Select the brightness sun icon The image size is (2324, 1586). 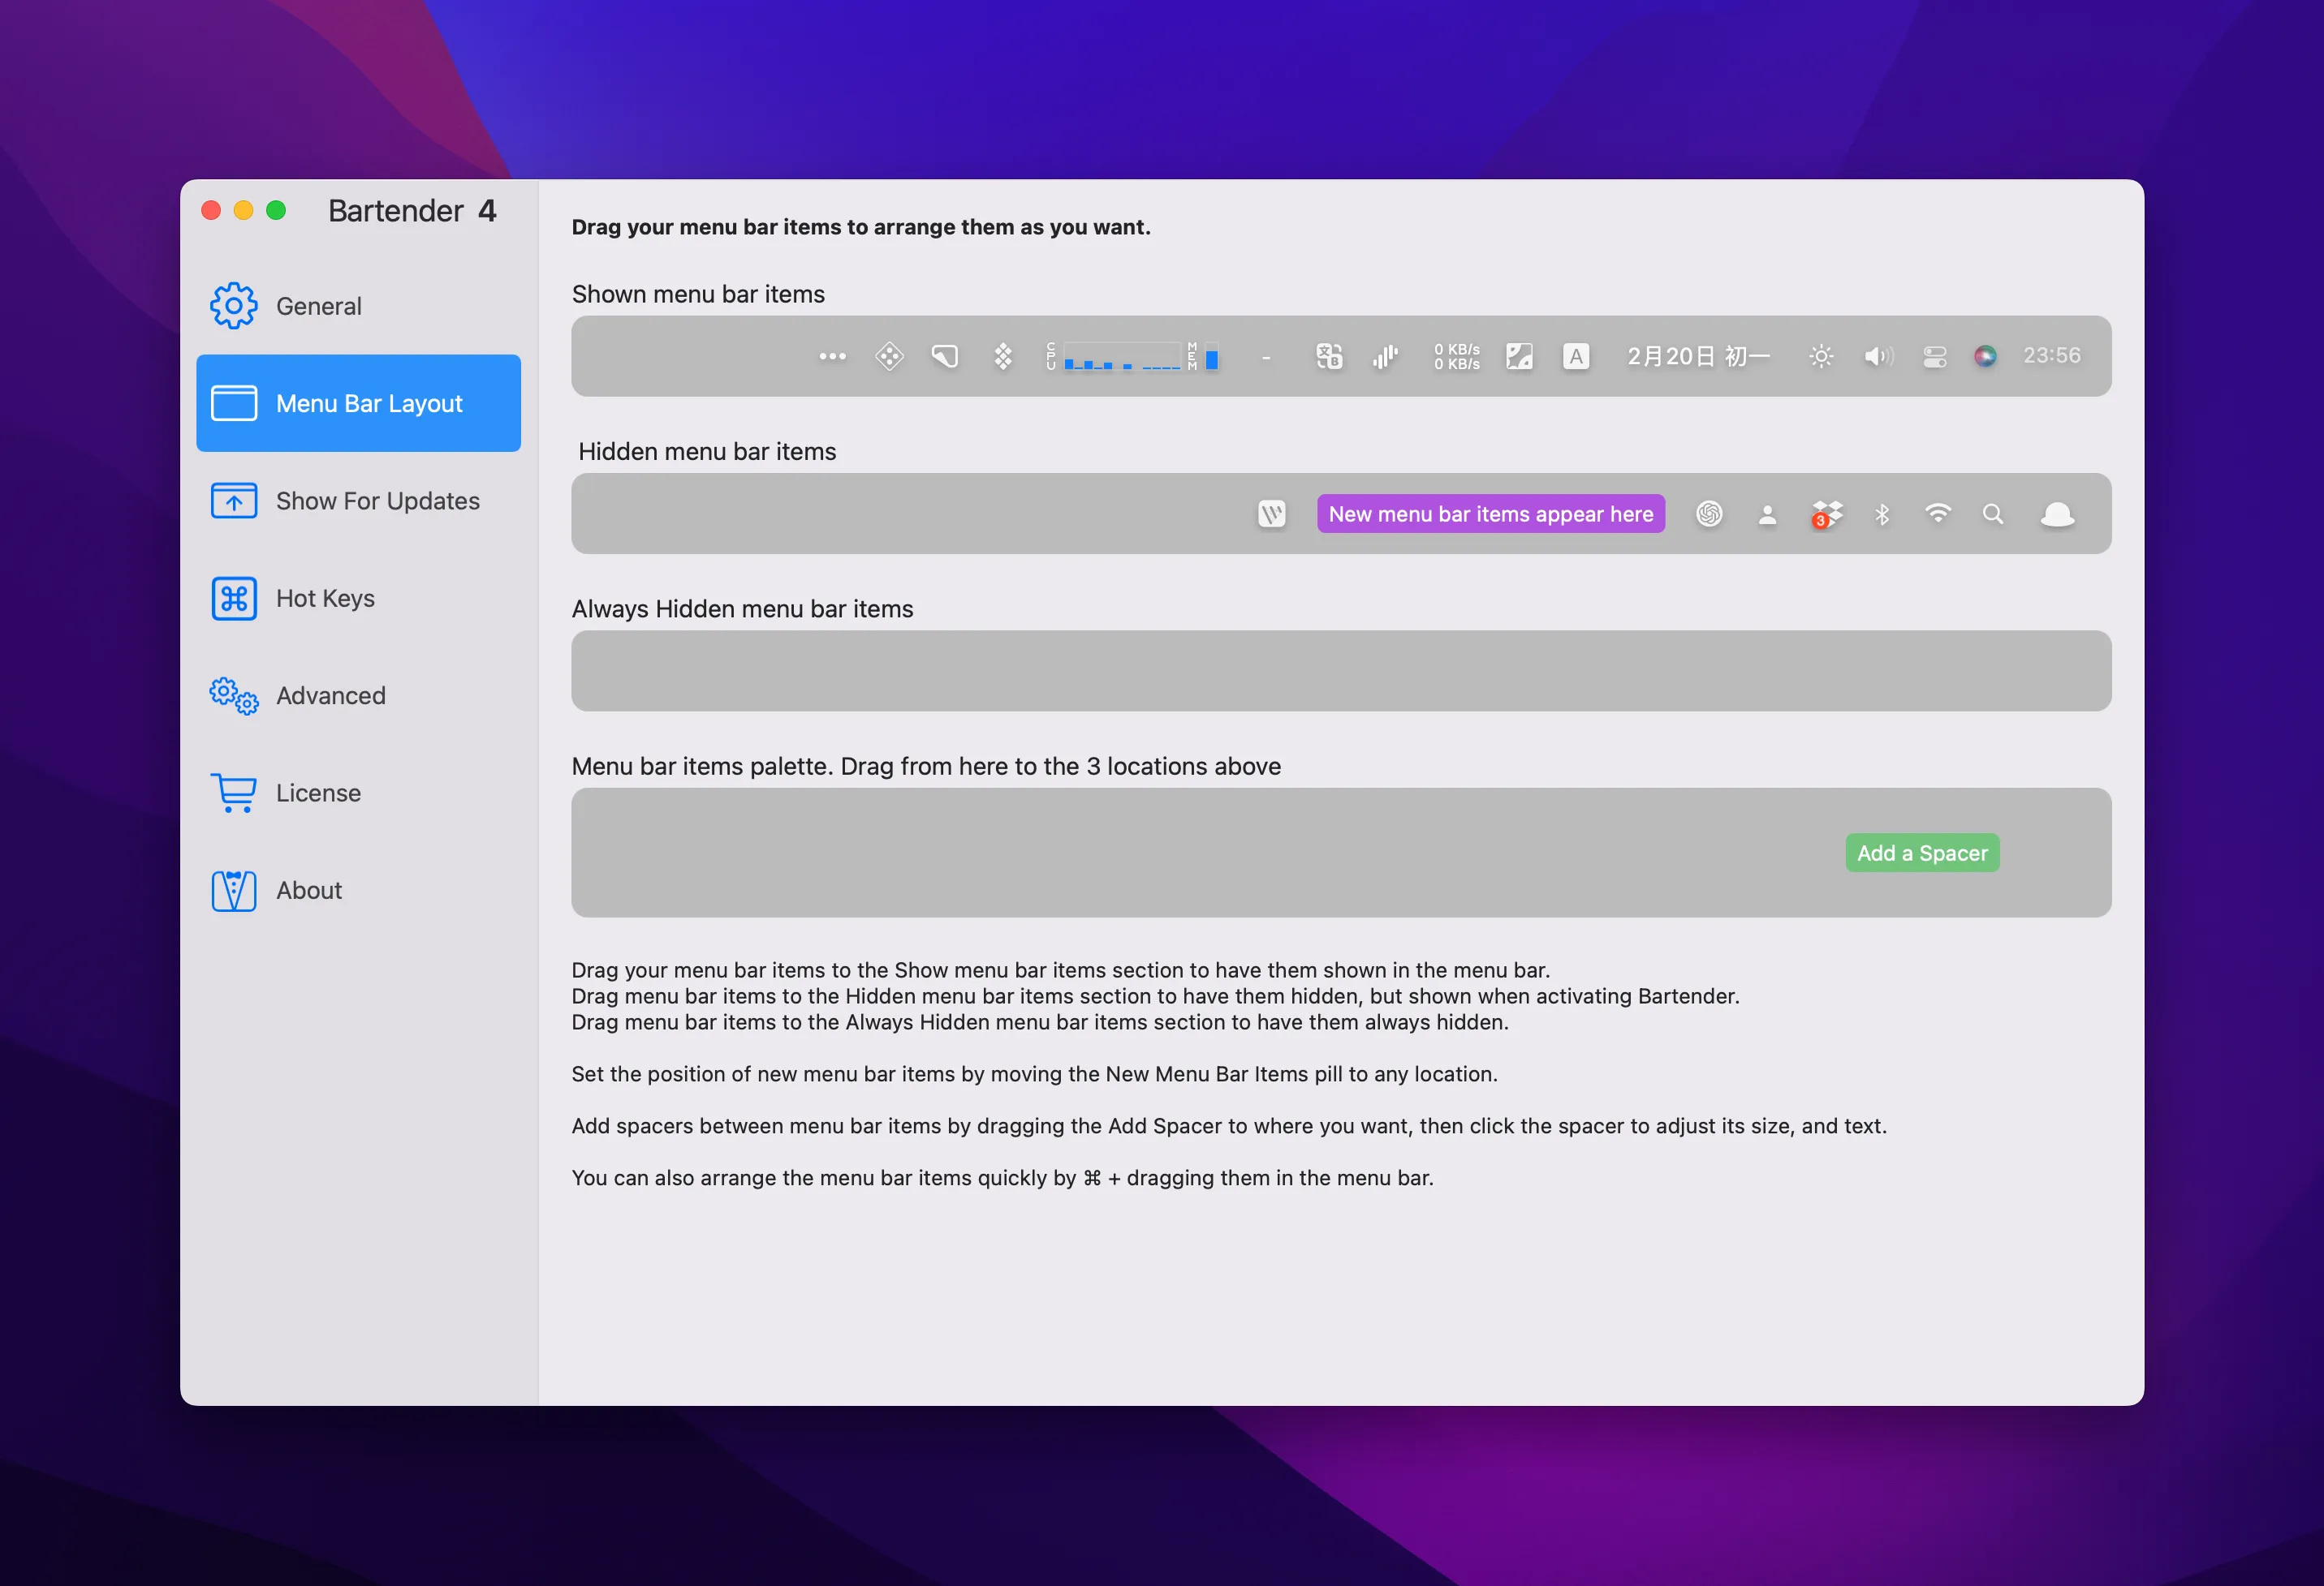point(1821,357)
